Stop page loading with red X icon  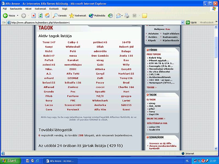pyautogui.click(x=33, y=16)
